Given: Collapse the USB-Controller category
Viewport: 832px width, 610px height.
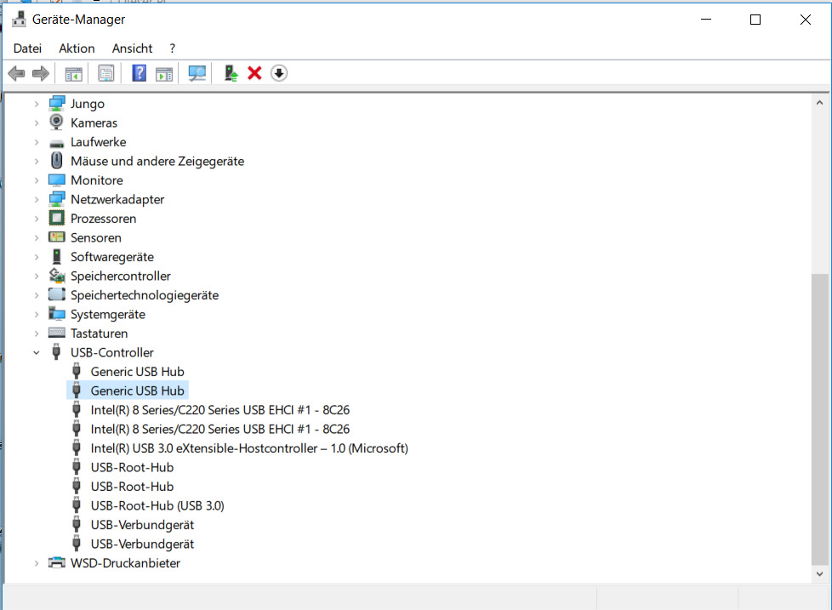Looking at the screenshot, I should point(36,352).
